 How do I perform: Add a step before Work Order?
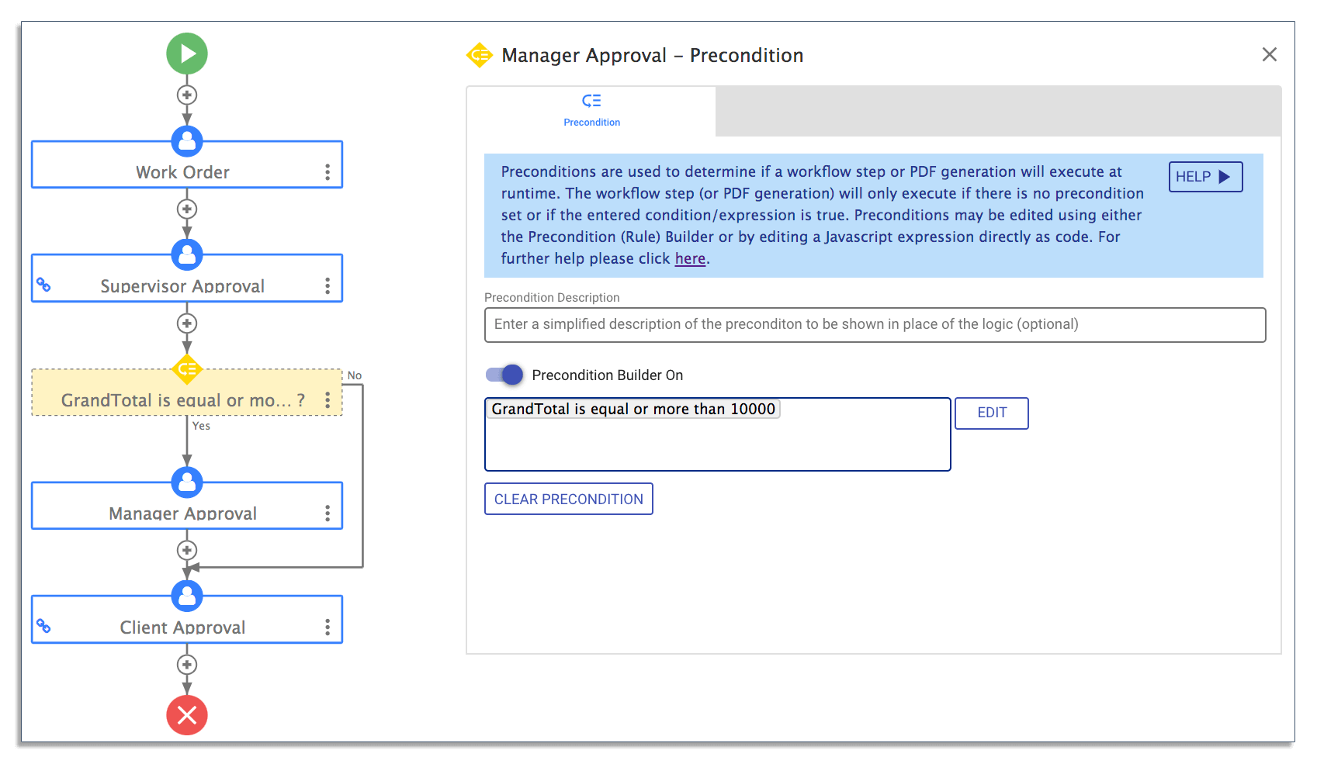187,95
